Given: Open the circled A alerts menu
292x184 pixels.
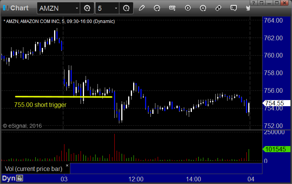Looking at the screenshot, I should [203, 8].
